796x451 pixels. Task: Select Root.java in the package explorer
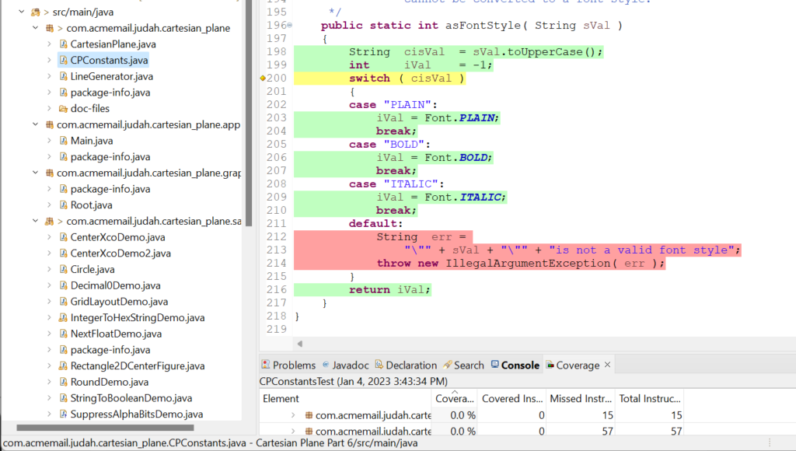pyautogui.click(x=91, y=205)
